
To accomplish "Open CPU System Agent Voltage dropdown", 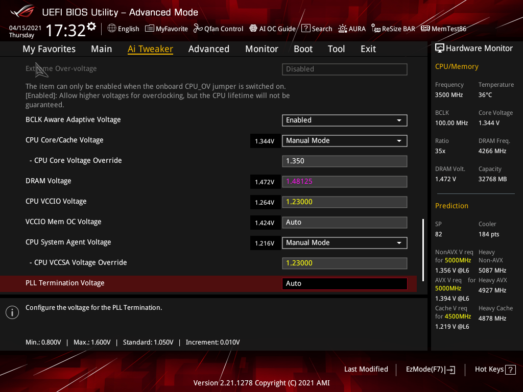I will [x=345, y=242].
